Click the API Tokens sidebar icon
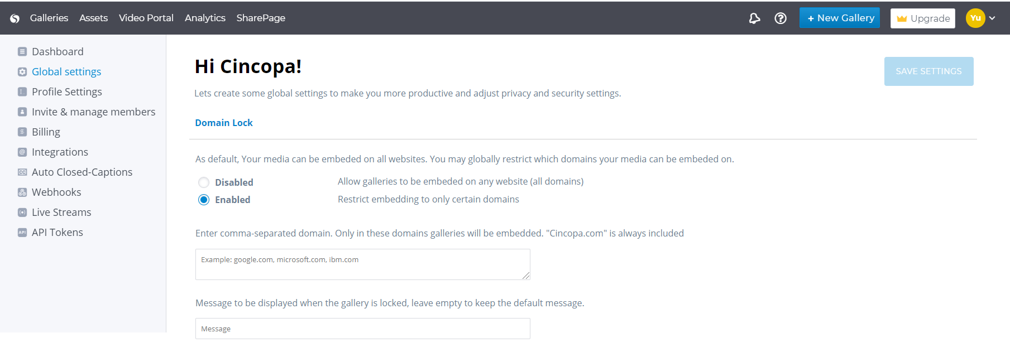The image size is (1010, 357). (22, 233)
